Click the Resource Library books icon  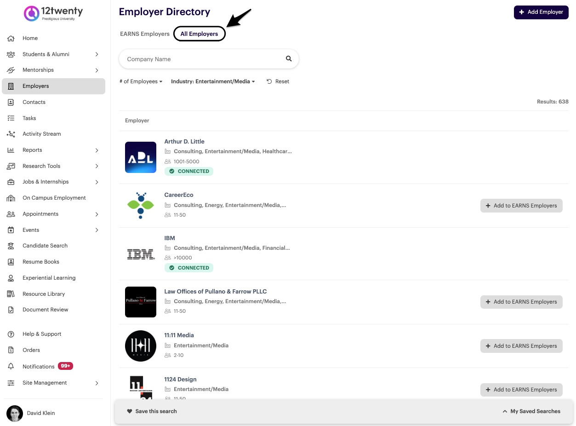pyautogui.click(x=11, y=294)
